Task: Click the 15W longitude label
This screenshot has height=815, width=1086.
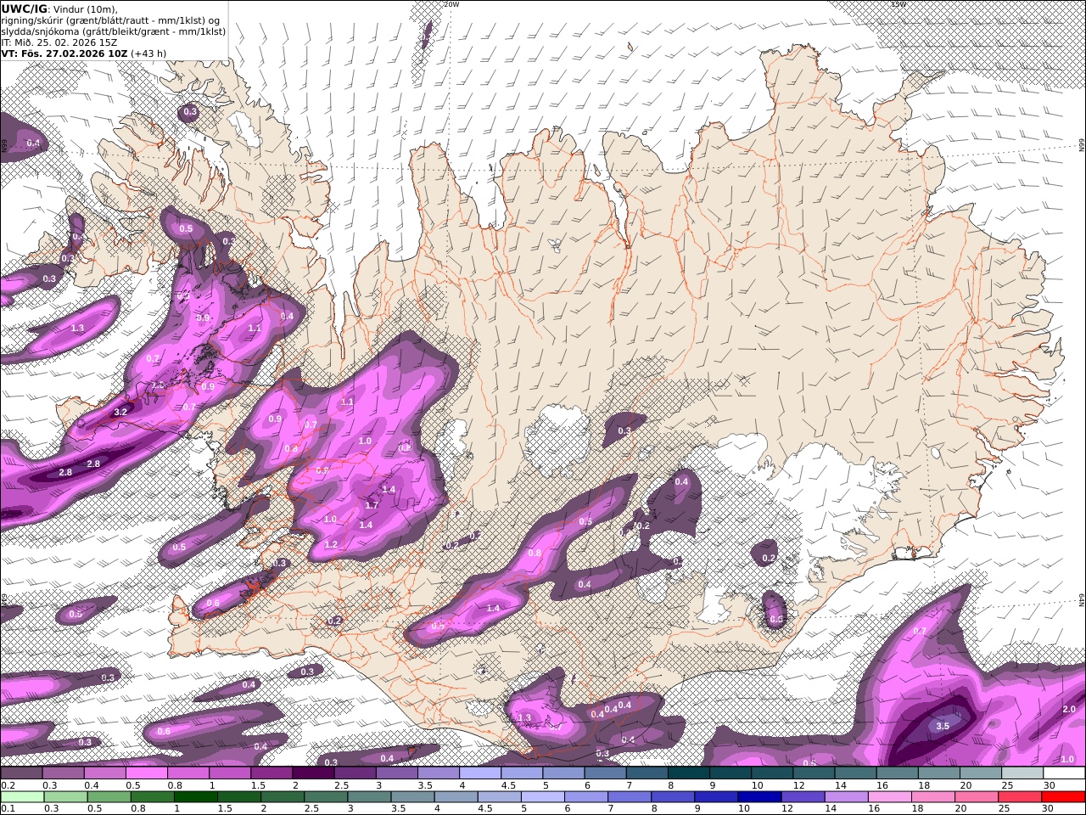Action: [898, 4]
